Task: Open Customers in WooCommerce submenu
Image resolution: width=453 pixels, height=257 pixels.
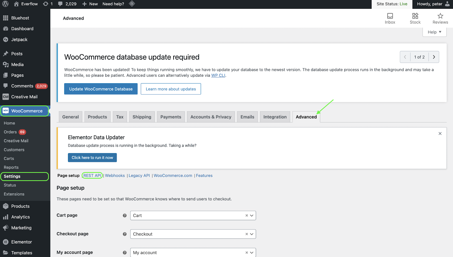Action: (14, 150)
